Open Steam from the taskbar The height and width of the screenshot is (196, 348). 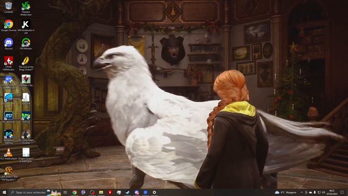click(128, 192)
